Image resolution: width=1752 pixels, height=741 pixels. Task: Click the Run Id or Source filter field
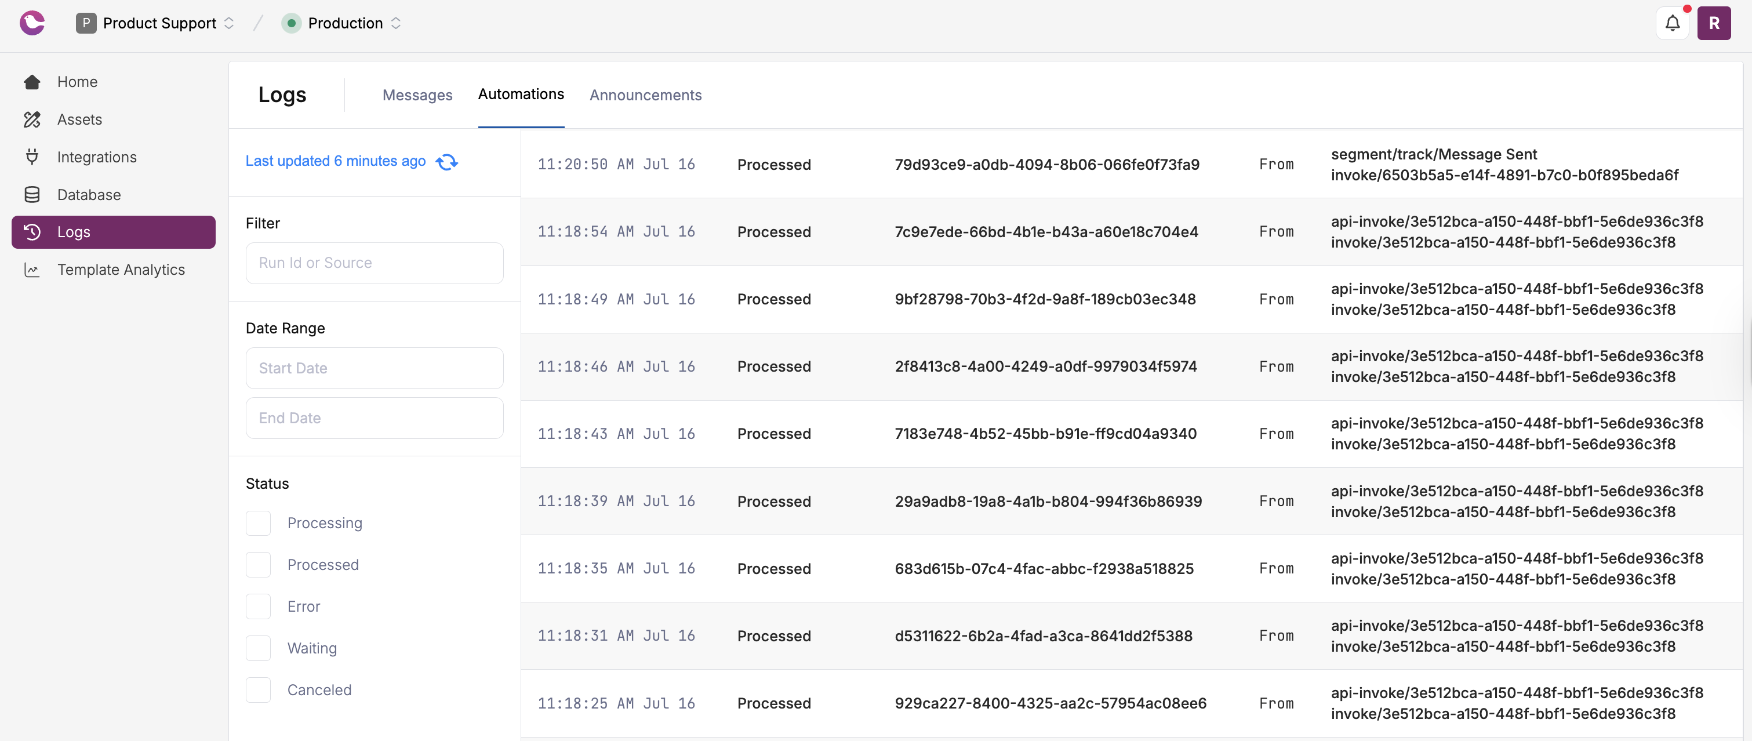click(x=374, y=263)
